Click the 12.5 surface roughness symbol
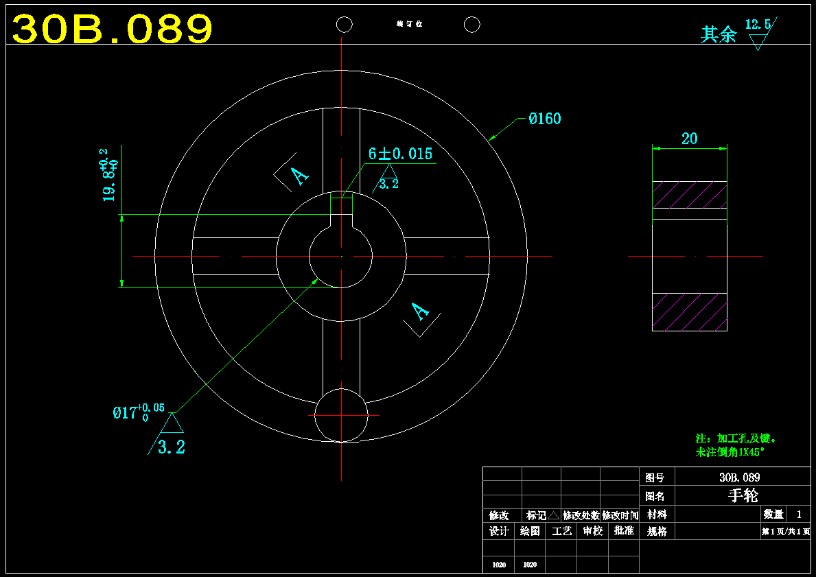 tap(760, 34)
